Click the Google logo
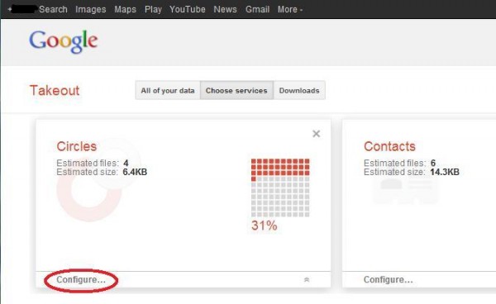 (64, 41)
